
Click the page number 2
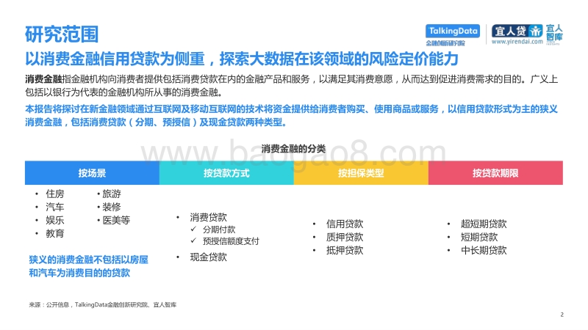pos(562,315)
